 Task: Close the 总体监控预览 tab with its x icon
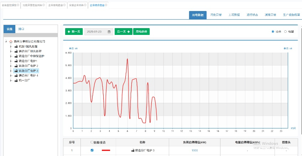click(x=18, y=5)
